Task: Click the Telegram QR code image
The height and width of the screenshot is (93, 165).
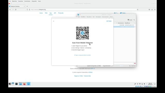Action: tap(82, 33)
